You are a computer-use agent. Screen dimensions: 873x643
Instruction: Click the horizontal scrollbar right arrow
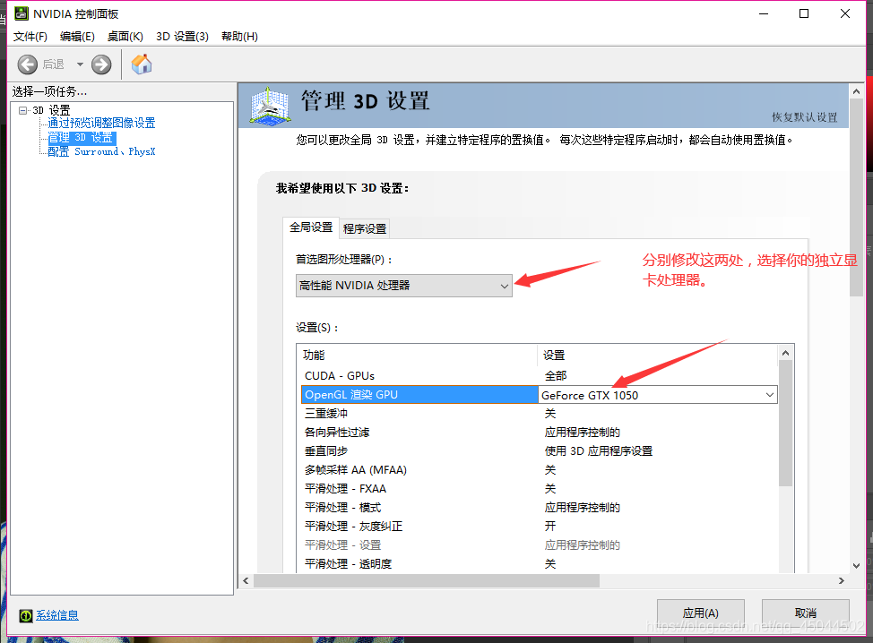pos(842,580)
